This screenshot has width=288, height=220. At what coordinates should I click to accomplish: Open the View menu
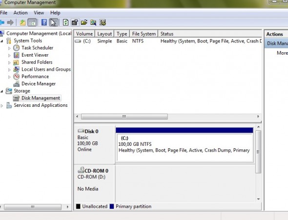pyautogui.click(x=39, y=13)
